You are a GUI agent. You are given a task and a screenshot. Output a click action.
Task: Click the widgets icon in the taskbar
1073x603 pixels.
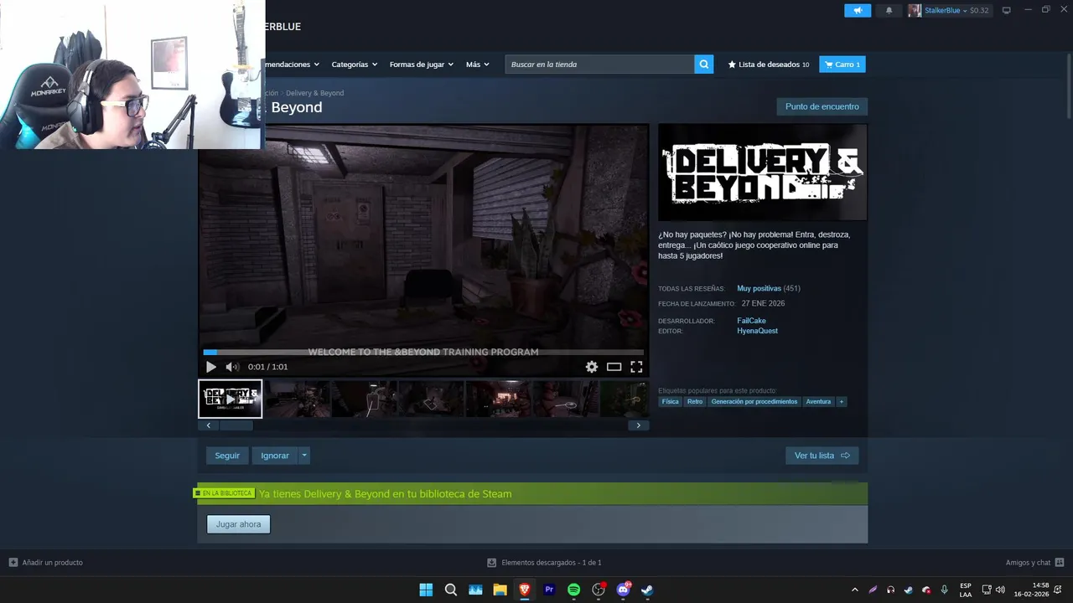pyautogui.click(x=475, y=590)
